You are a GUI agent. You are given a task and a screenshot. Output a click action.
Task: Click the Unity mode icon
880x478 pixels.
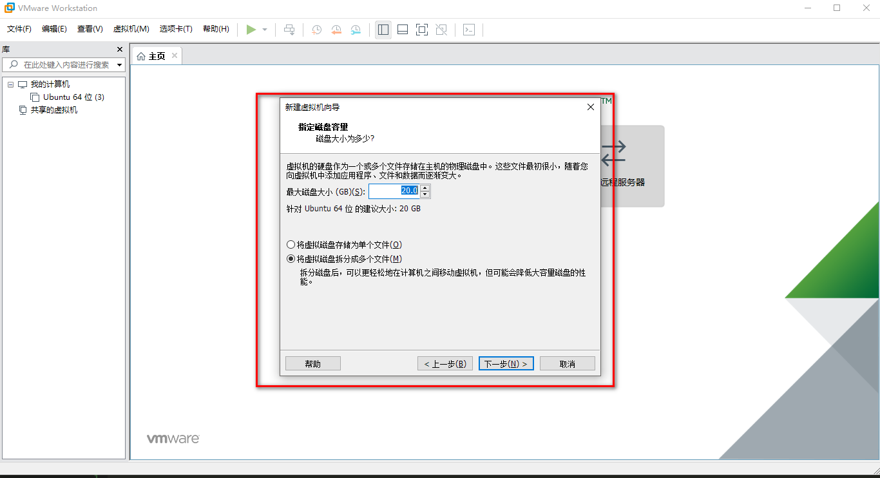point(441,30)
